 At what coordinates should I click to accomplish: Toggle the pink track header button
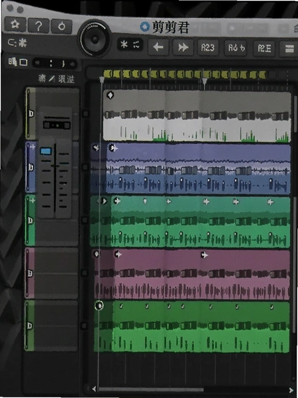coord(30,273)
